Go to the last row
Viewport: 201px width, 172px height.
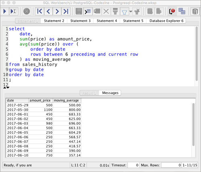tap(66, 11)
